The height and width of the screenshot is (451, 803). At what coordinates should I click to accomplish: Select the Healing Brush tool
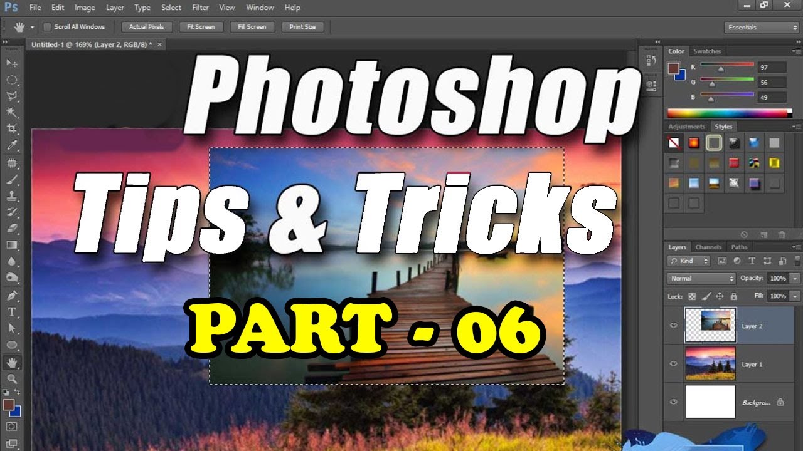pos(12,163)
